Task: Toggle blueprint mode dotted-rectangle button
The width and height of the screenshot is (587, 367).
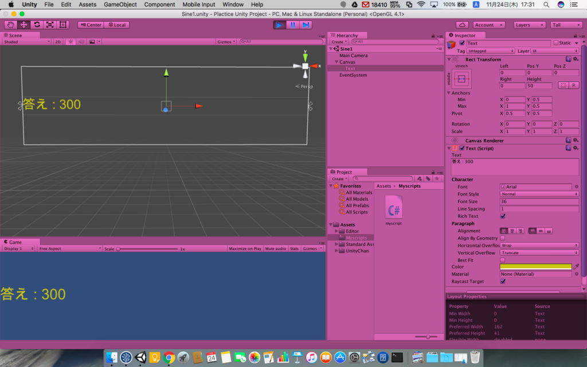Action: click(563, 85)
